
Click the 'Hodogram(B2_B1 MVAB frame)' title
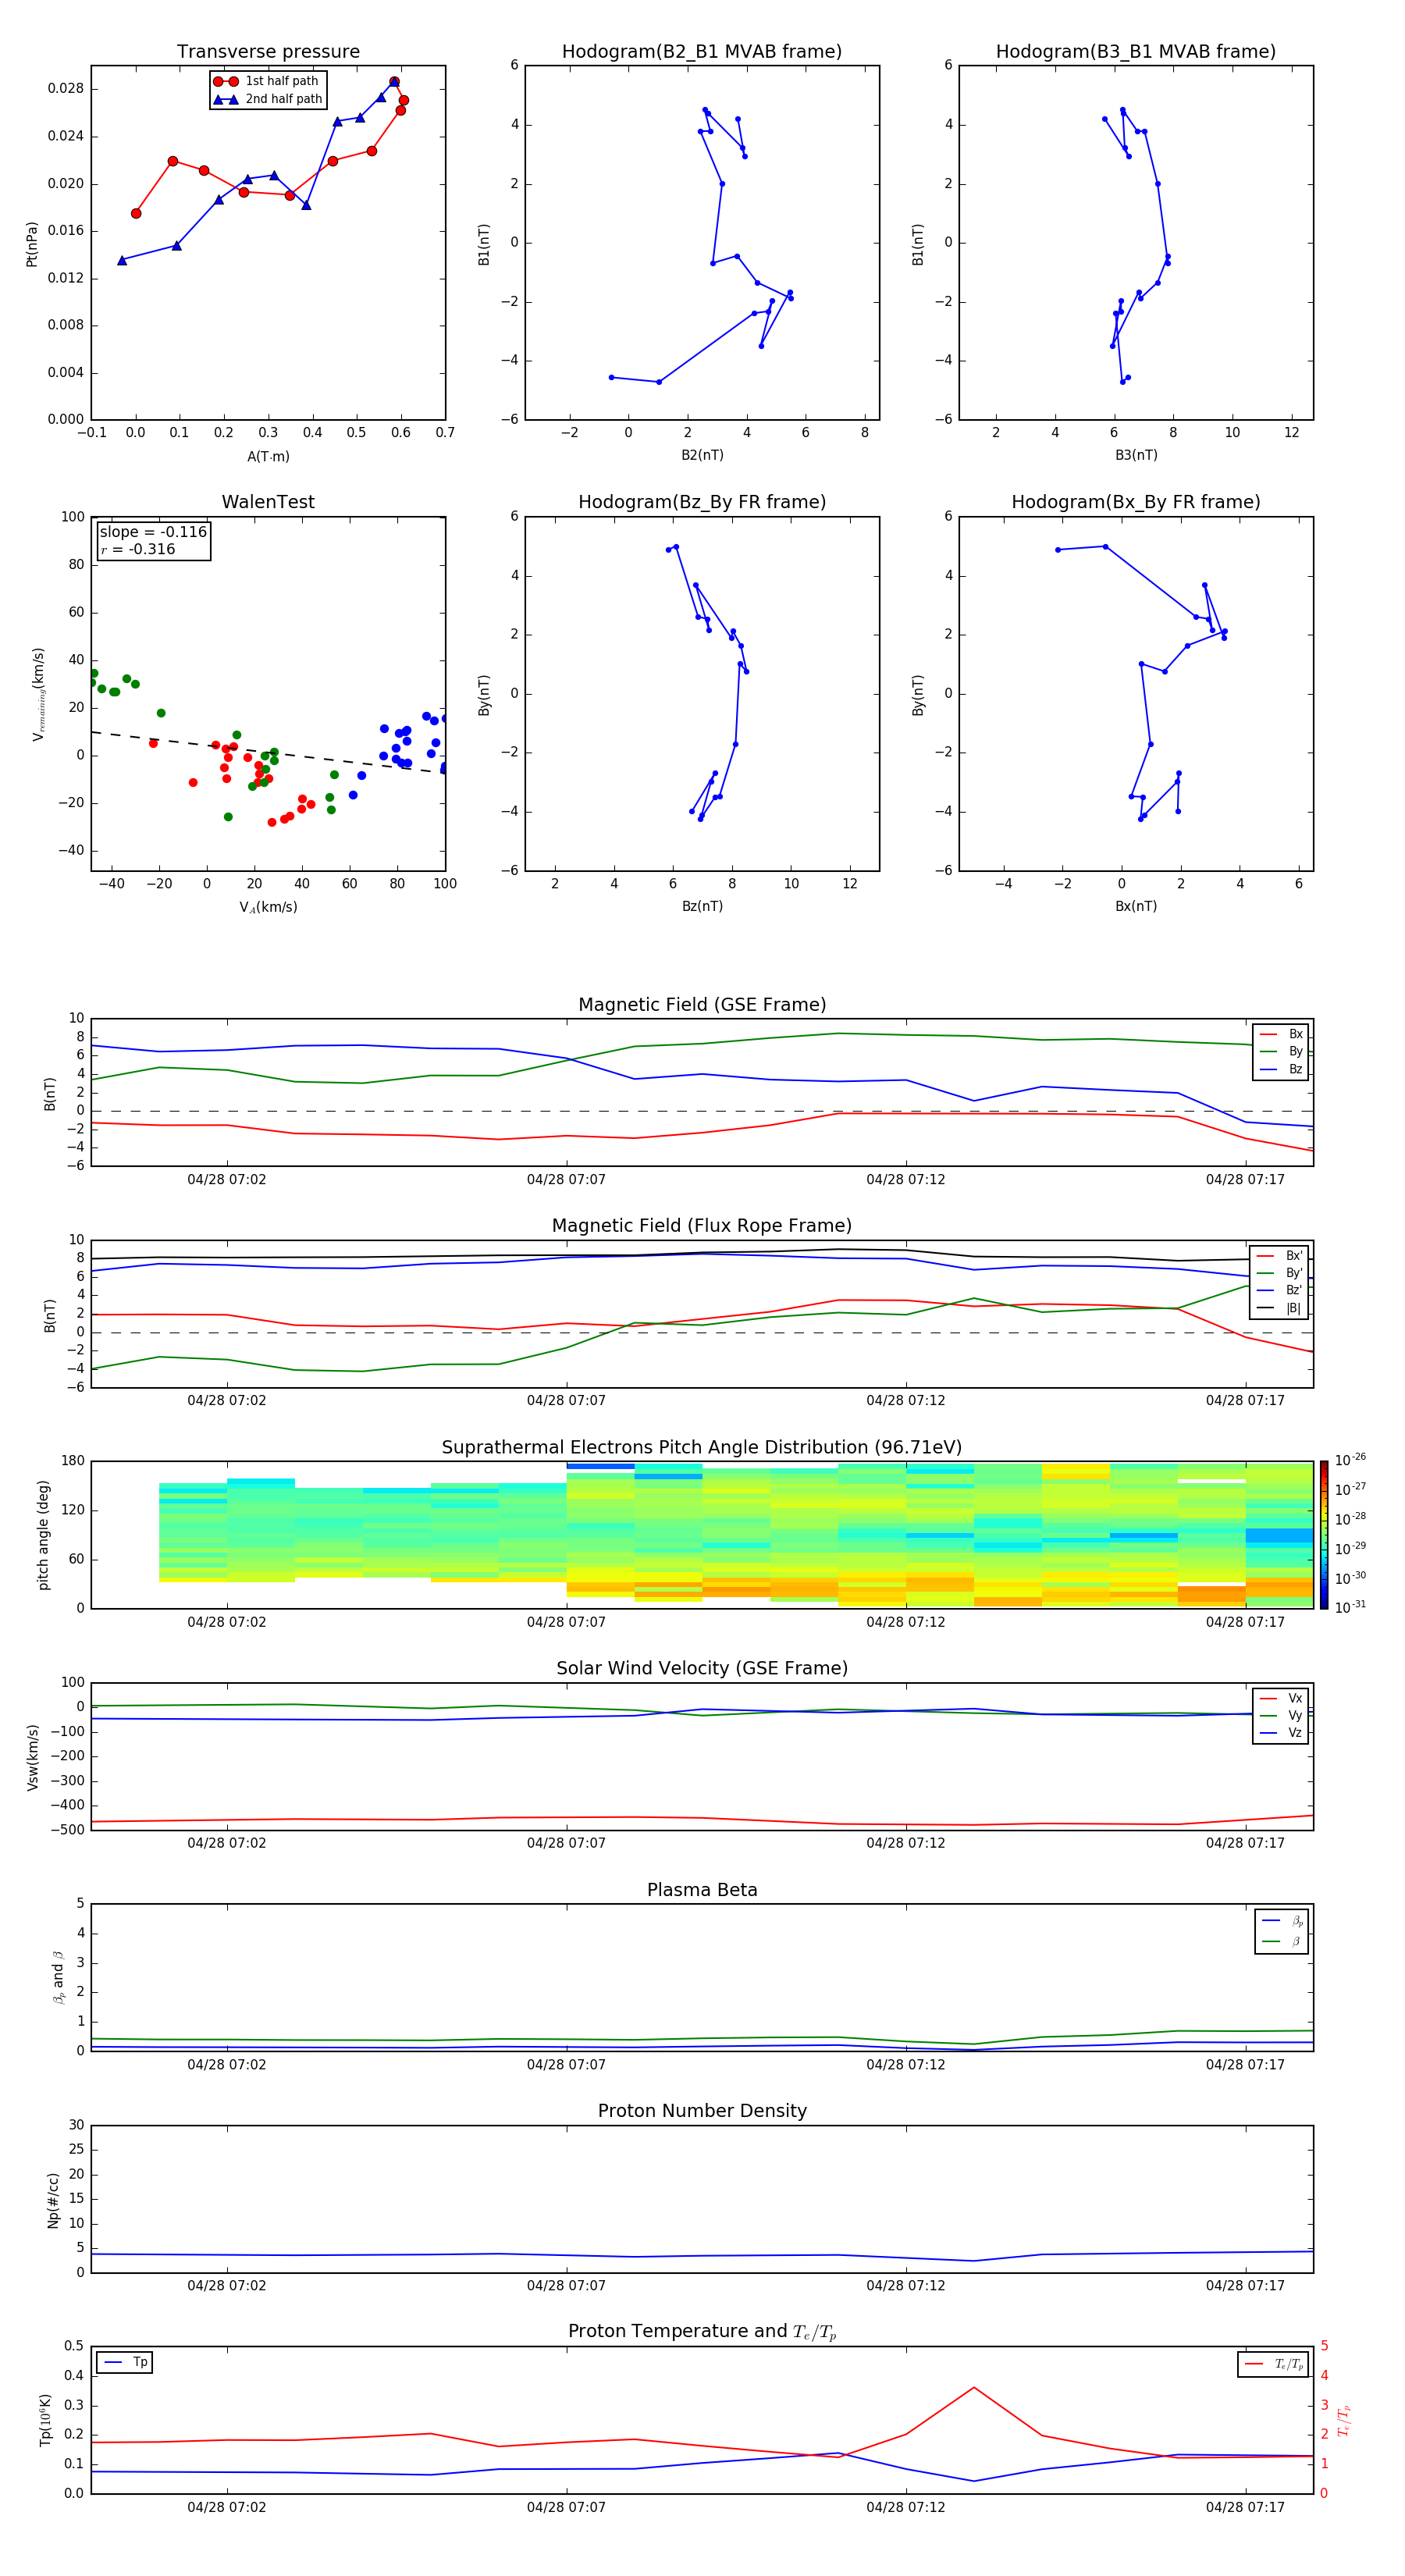[702, 52]
